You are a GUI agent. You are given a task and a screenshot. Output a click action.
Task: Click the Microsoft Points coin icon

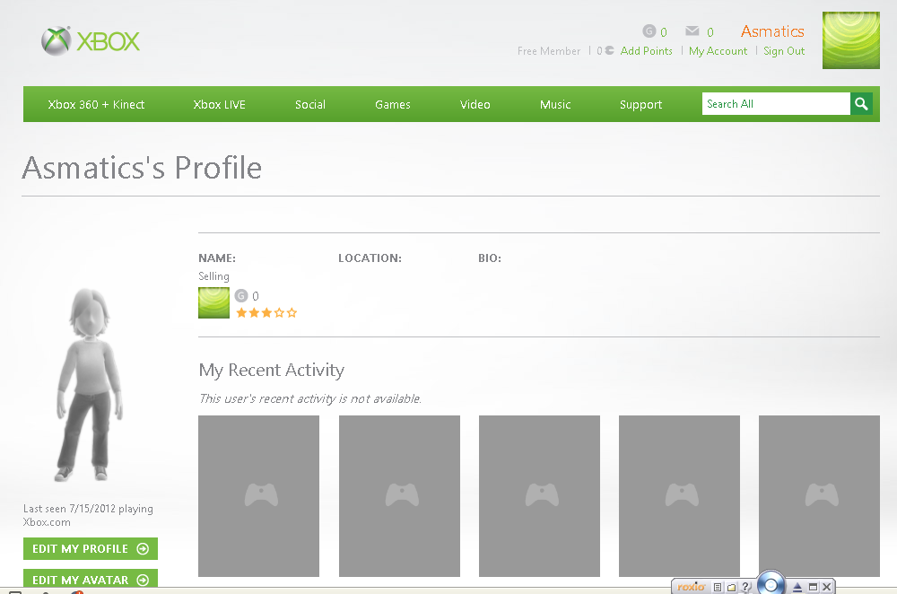pyautogui.click(x=609, y=50)
